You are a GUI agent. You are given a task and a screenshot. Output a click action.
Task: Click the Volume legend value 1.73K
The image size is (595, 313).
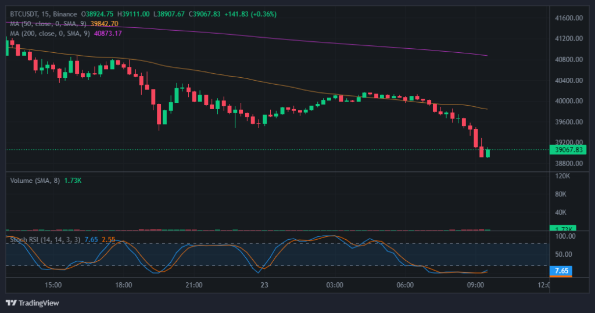coord(73,181)
